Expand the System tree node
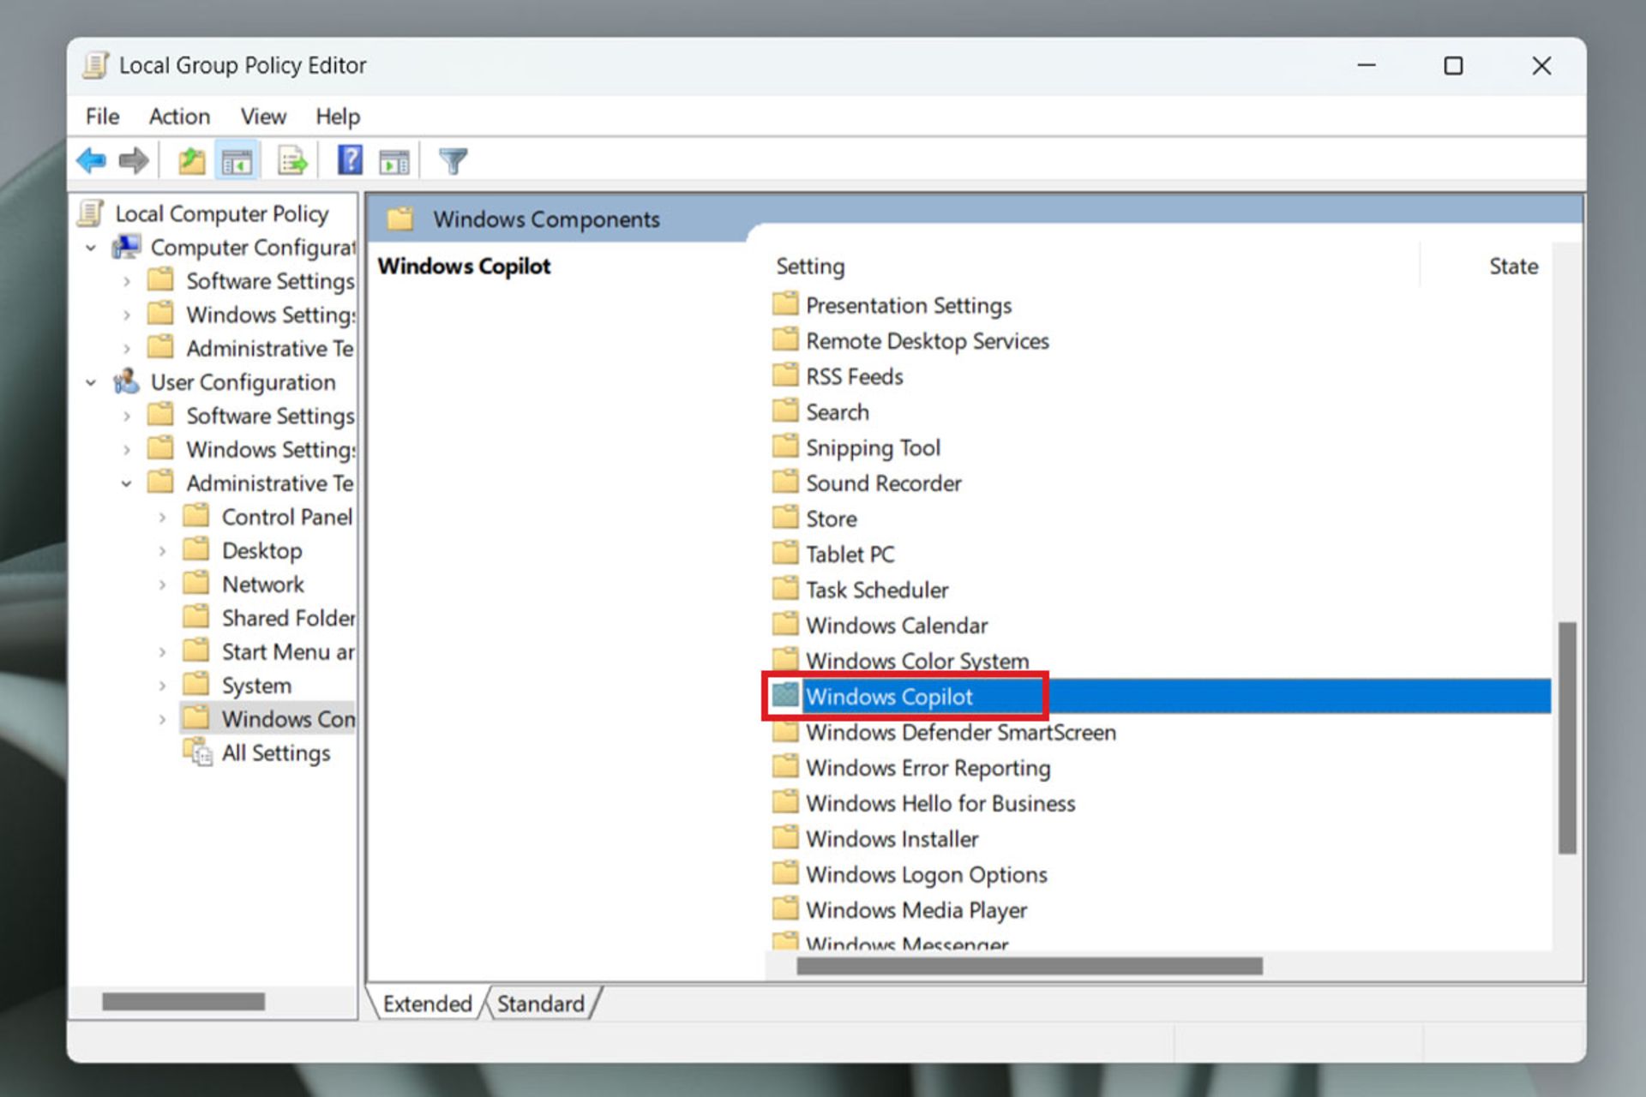 (162, 686)
